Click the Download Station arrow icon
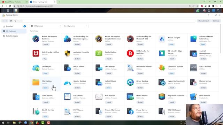Viewport: 223px width, 125px height. tap(162, 68)
